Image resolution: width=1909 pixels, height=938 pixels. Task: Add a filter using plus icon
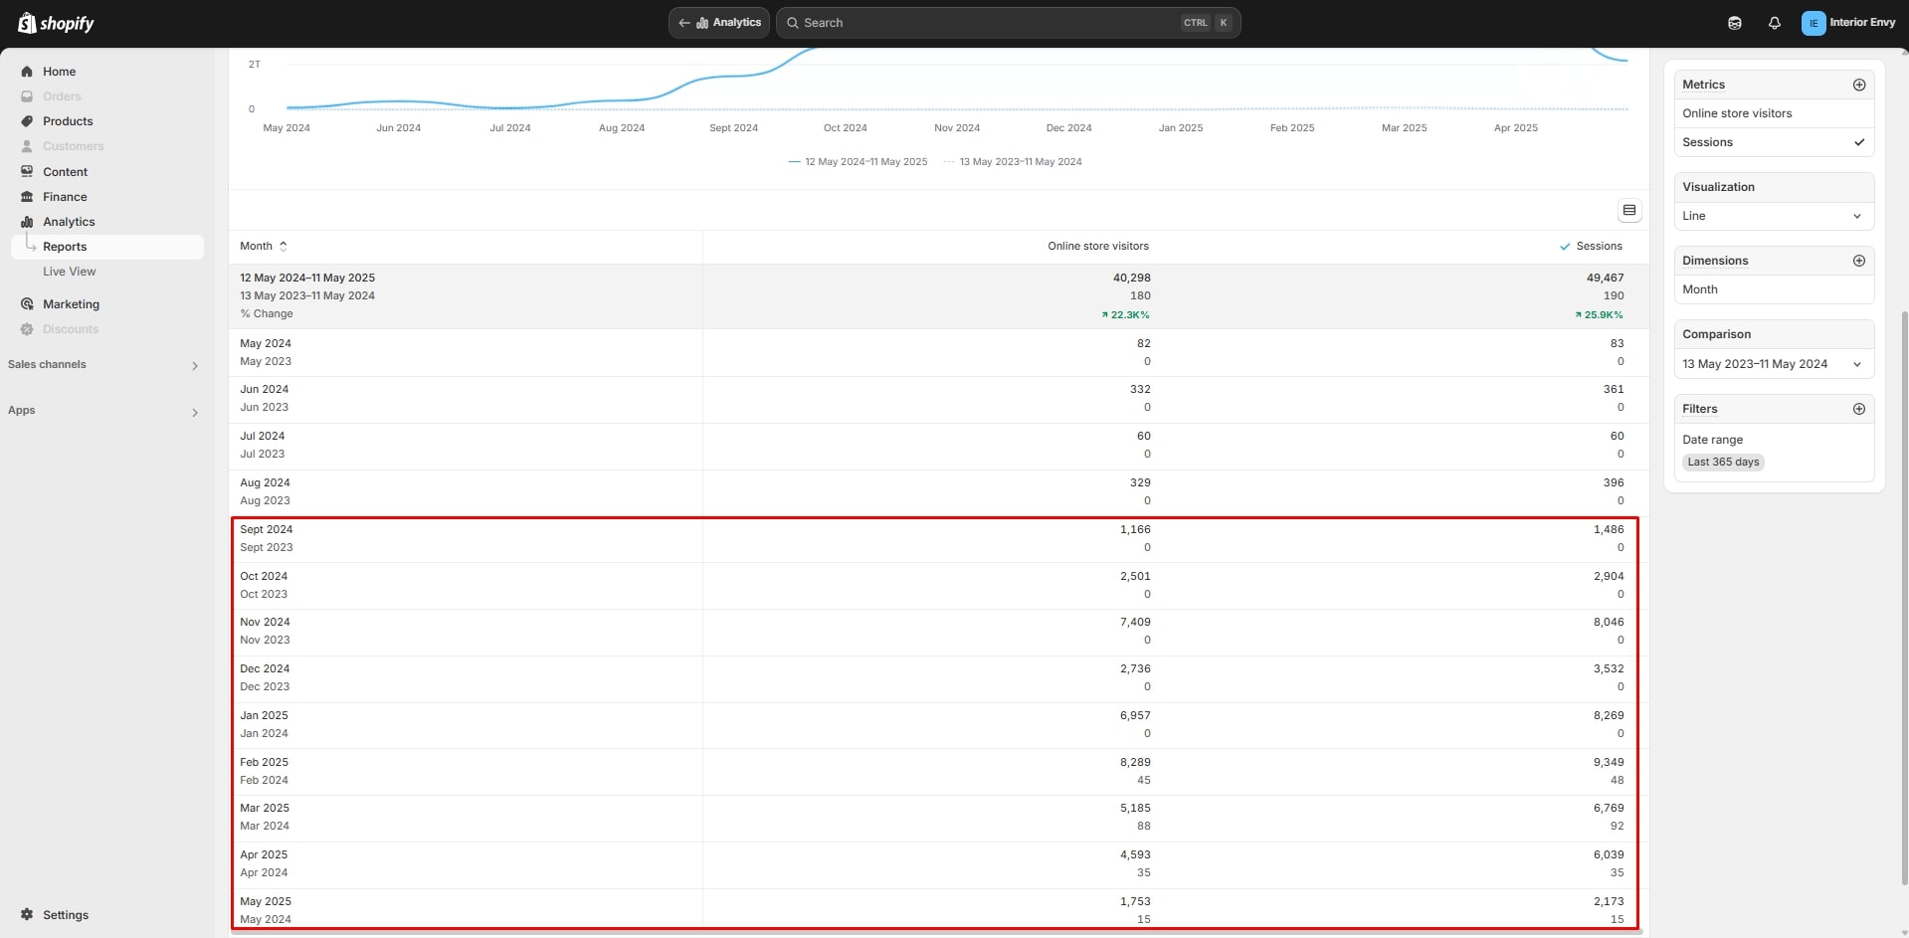click(x=1858, y=409)
